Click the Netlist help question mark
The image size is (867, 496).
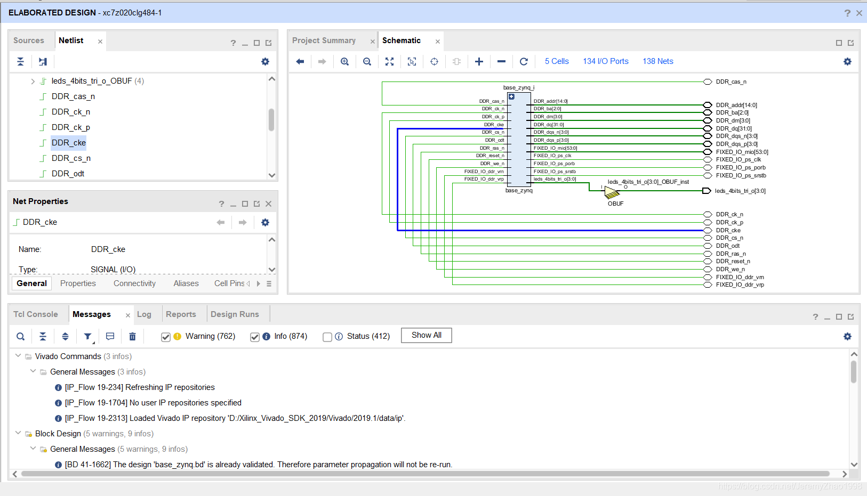point(233,43)
